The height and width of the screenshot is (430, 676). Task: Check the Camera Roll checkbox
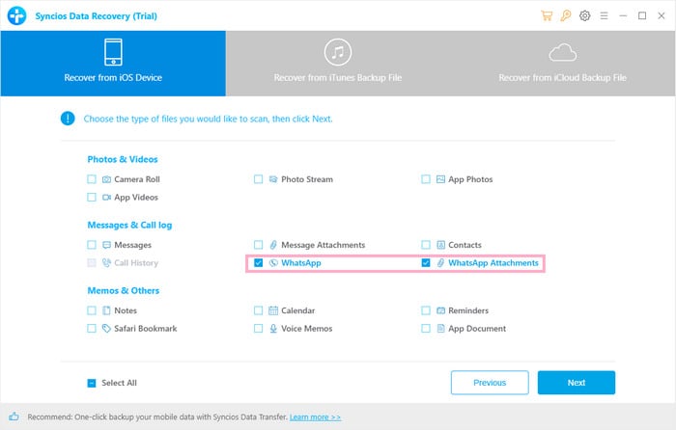pyautogui.click(x=92, y=179)
